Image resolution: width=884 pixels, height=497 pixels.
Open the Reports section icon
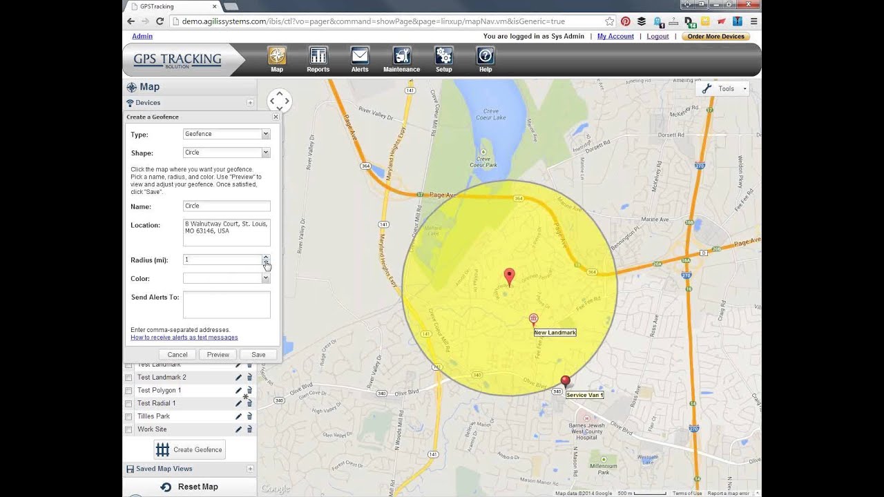coord(318,57)
